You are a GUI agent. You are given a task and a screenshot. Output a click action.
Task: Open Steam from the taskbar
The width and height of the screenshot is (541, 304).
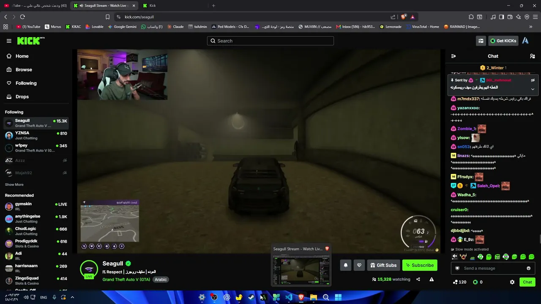pyautogui.click(x=251, y=297)
